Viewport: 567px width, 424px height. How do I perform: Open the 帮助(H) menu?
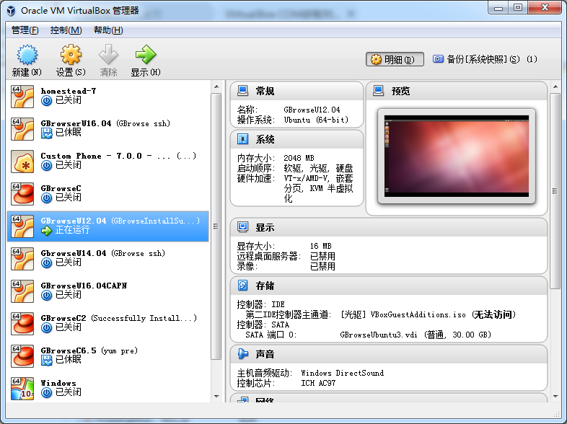click(x=108, y=30)
